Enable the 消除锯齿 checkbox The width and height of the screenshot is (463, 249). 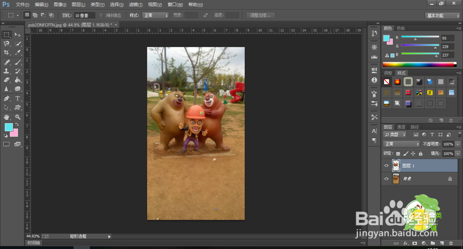[101, 15]
